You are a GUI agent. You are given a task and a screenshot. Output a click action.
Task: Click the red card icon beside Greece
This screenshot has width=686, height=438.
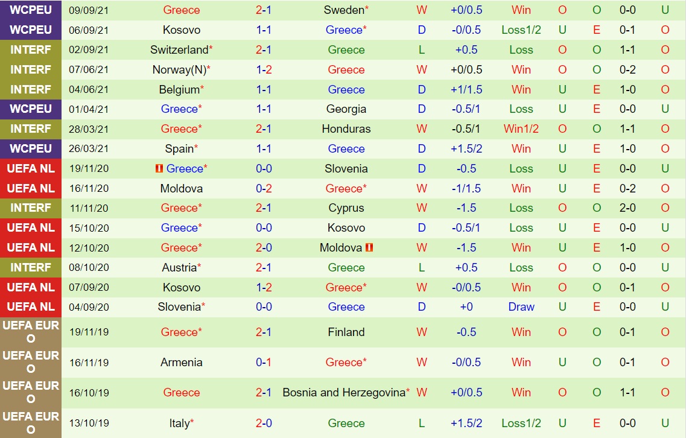point(159,168)
